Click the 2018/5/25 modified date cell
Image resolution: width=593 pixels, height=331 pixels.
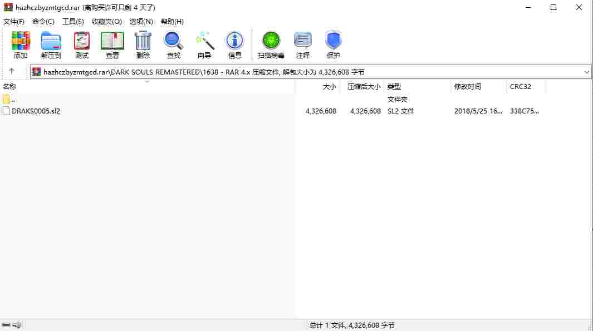point(478,111)
